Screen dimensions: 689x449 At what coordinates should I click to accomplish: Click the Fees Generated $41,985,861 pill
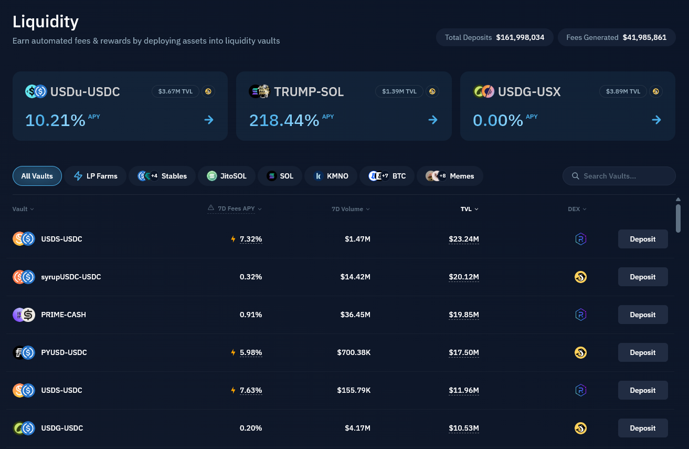coord(617,37)
